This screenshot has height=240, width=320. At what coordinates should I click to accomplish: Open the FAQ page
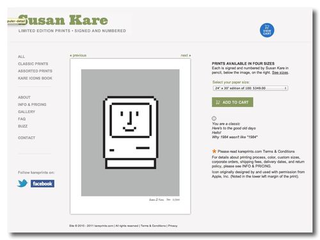click(x=22, y=119)
